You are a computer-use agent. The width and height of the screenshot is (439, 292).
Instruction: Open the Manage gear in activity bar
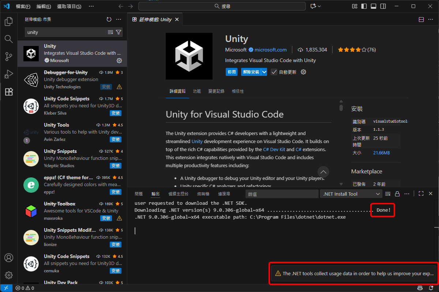(x=8, y=275)
